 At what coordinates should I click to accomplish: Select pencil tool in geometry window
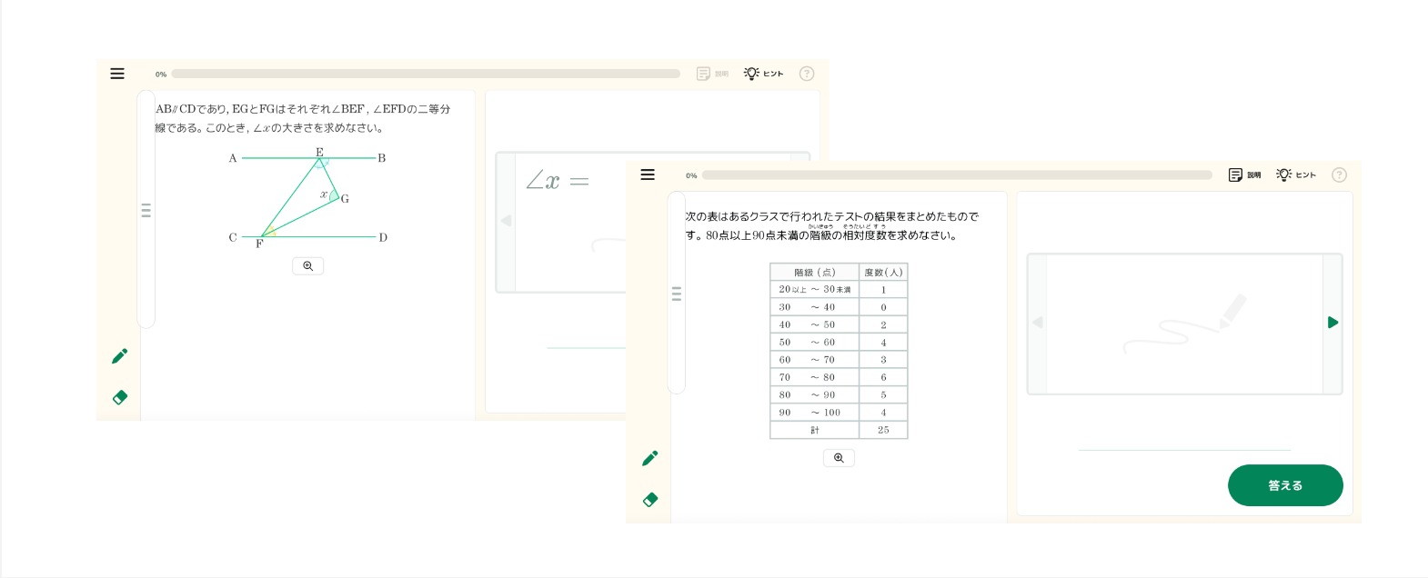[x=119, y=356]
